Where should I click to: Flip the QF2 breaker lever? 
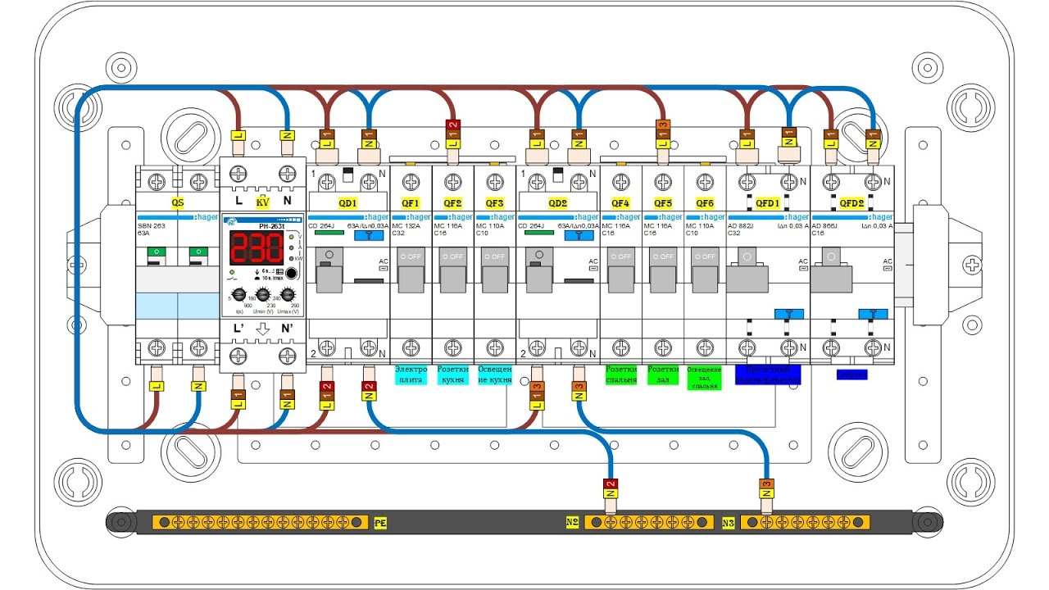coord(452,270)
